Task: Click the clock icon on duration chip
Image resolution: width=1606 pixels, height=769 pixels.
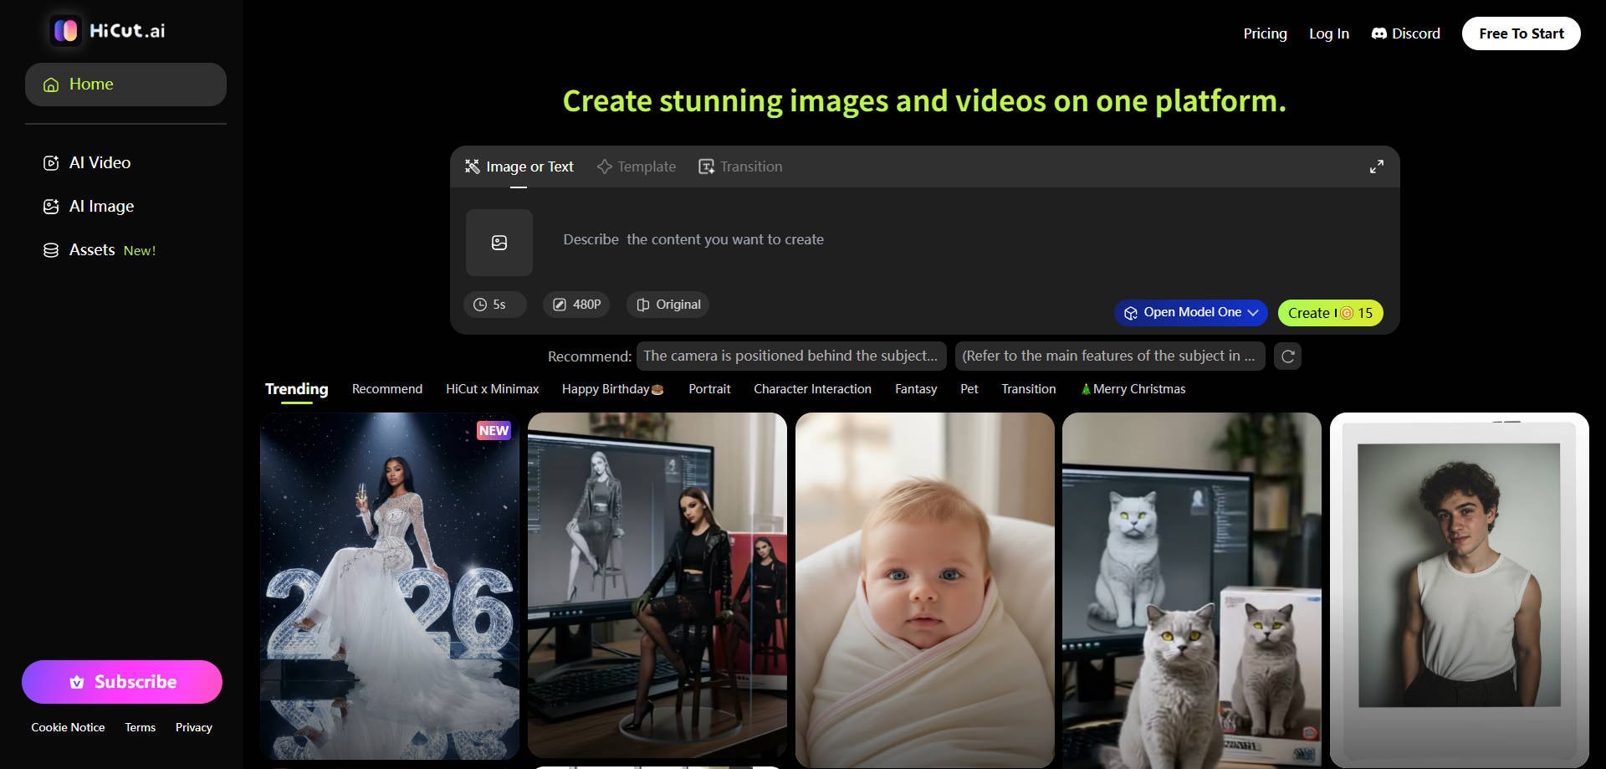Action: 480,305
